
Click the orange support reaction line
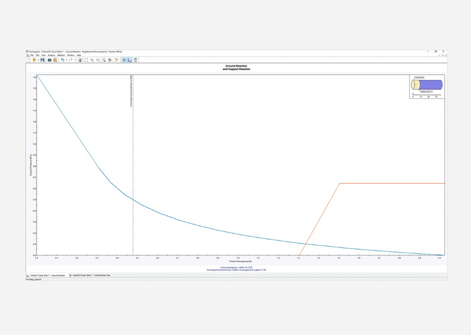tap(391, 183)
